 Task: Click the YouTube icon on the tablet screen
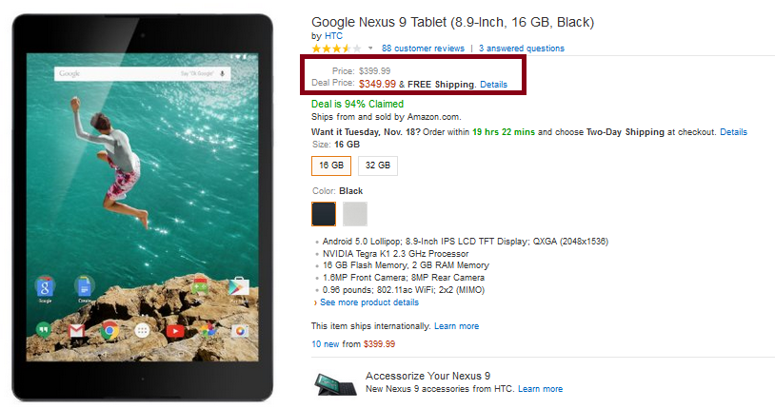175,331
